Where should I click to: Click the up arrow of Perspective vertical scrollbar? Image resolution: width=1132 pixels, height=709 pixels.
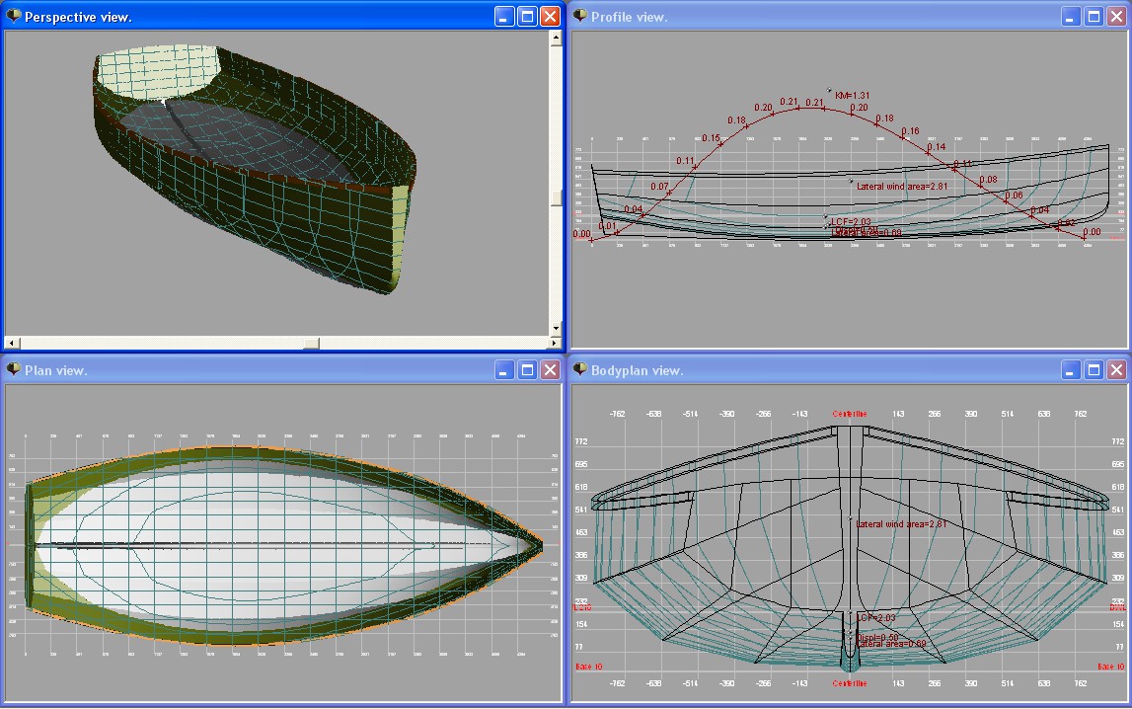[556, 39]
